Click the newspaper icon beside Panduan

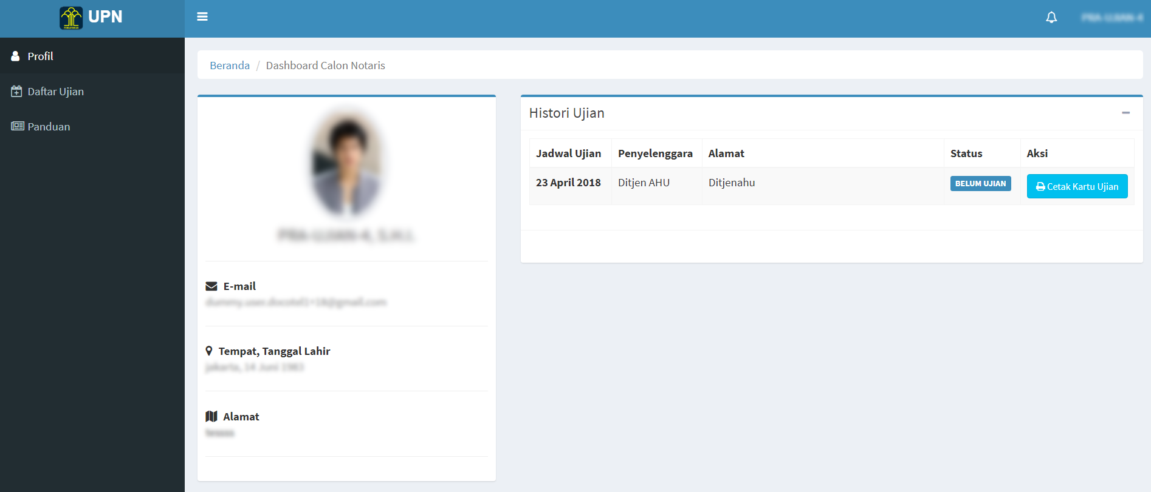pyautogui.click(x=17, y=126)
